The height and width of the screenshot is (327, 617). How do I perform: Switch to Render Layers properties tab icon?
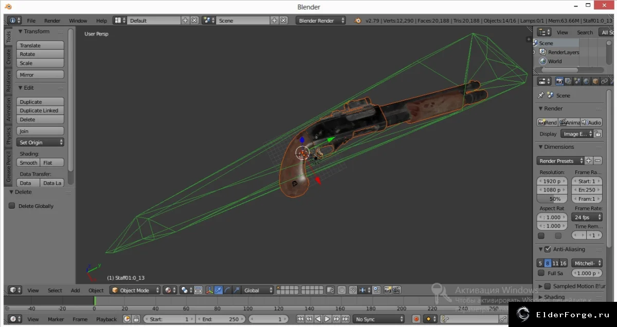coord(569,81)
